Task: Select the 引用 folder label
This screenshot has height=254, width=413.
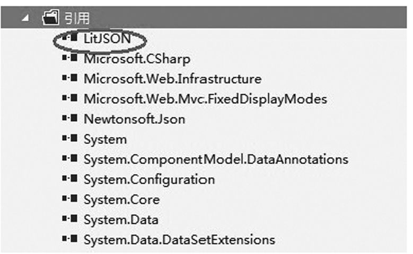Action: (77, 18)
